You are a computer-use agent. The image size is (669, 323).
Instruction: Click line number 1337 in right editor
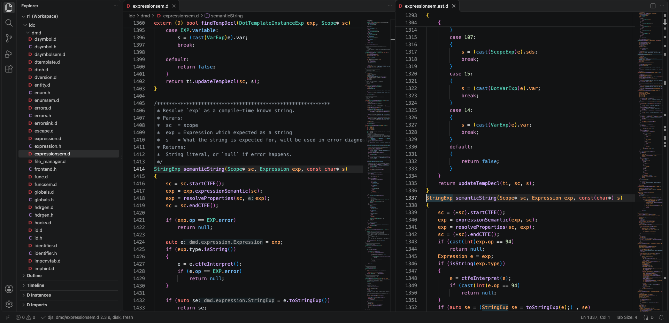(x=411, y=198)
